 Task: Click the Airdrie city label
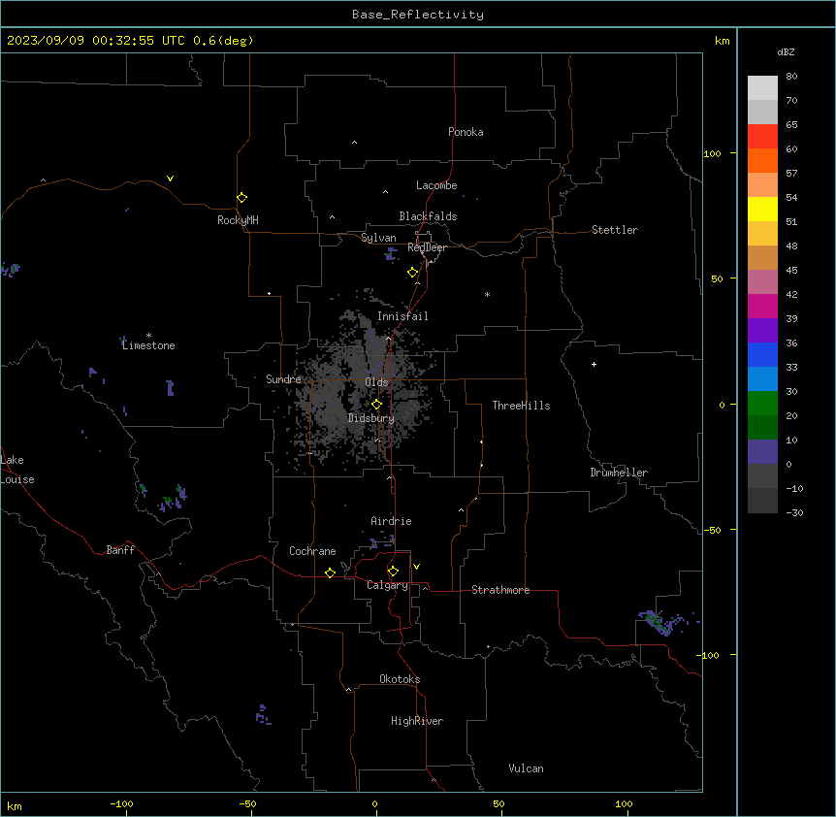(392, 521)
